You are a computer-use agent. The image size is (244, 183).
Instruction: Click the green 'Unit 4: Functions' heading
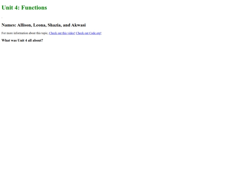click(x=24, y=8)
